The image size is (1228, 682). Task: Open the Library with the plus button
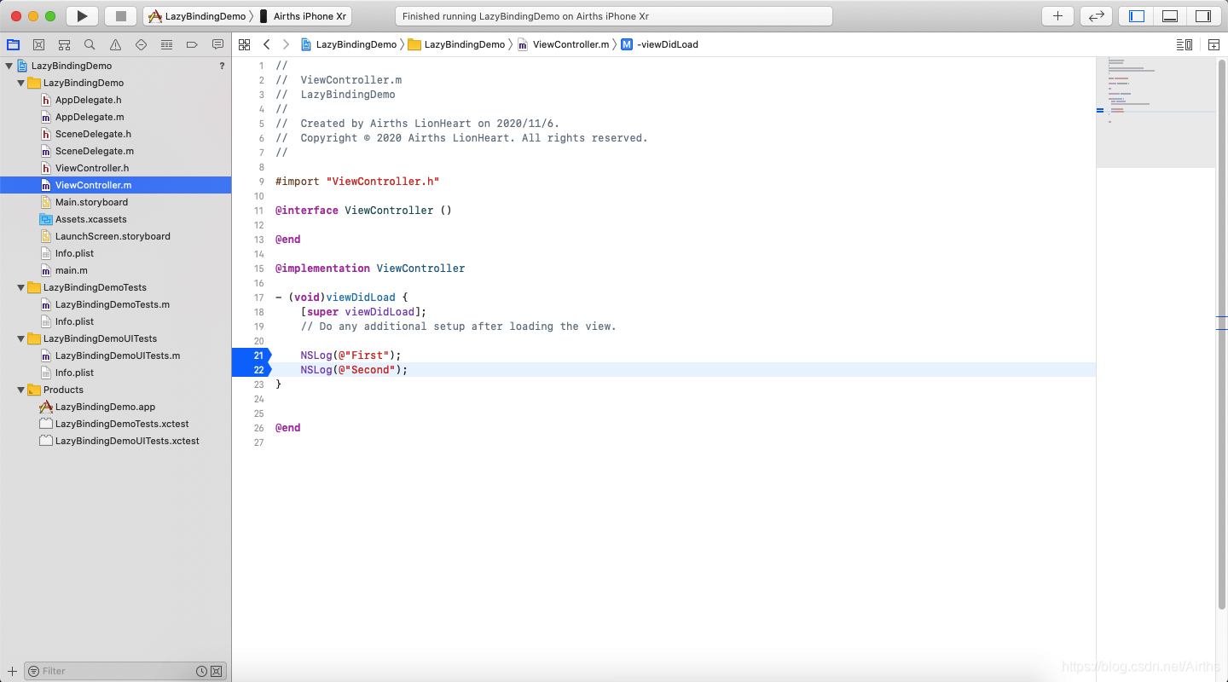point(1057,16)
